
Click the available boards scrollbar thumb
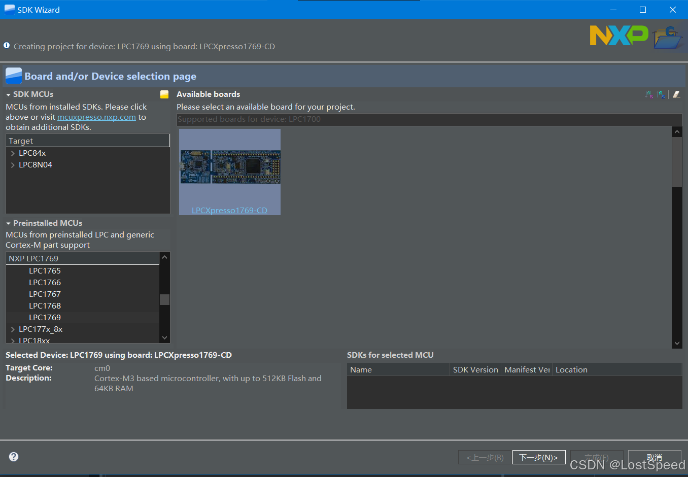click(x=677, y=162)
